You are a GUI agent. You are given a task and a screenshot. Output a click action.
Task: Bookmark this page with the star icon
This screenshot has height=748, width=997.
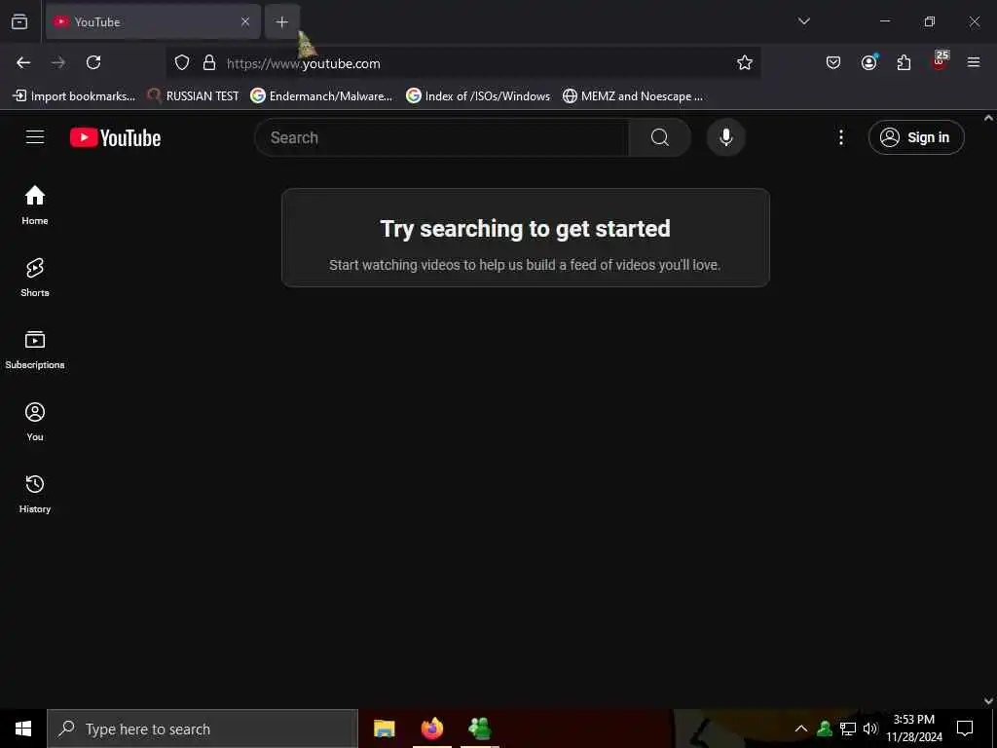745,63
